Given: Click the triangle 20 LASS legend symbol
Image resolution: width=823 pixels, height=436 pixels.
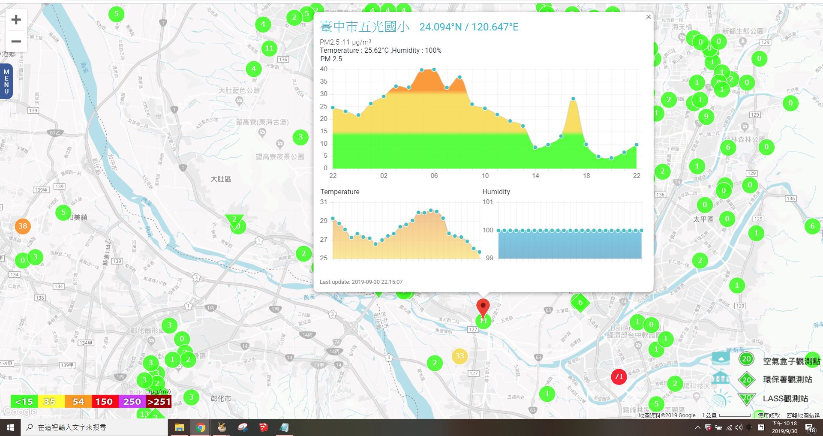Looking at the screenshot, I should point(746,399).
